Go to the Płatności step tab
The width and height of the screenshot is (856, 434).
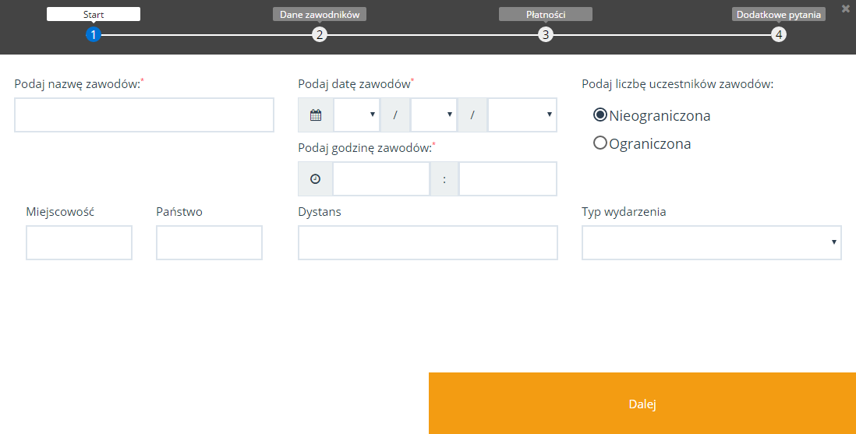pos(546,14)
